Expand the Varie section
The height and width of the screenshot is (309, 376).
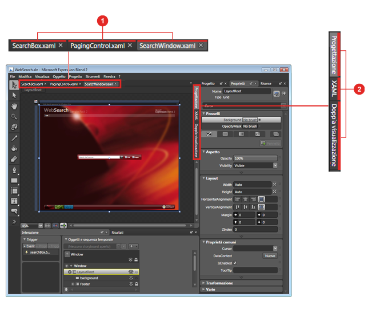point(203,289)
